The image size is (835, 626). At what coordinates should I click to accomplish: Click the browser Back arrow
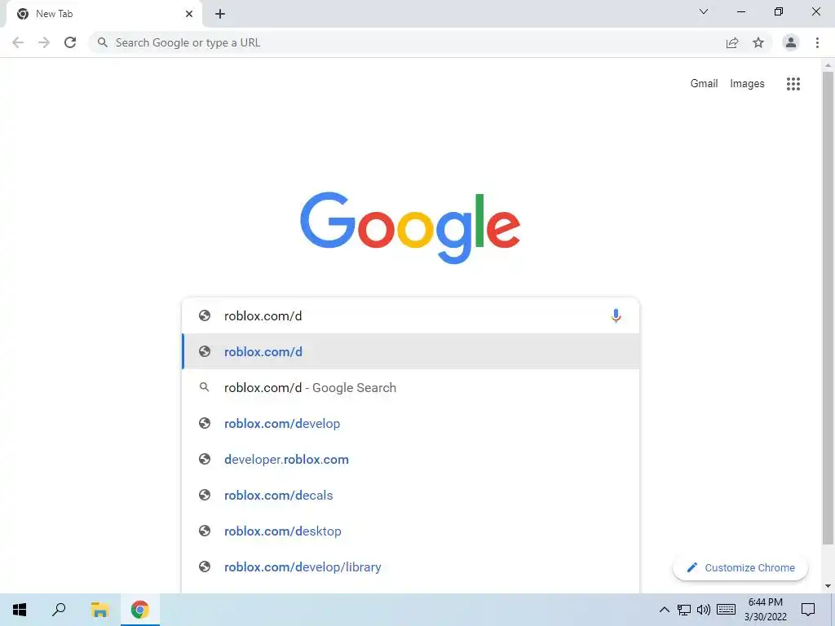tap(18, 42)
